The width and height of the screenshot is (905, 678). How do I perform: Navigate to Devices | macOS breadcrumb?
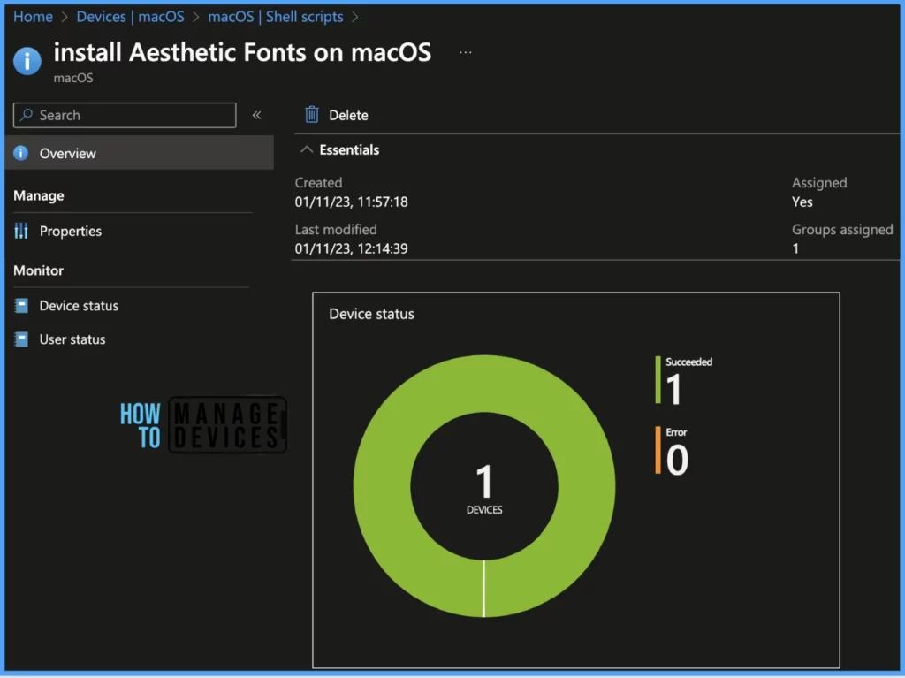point(130,17)
